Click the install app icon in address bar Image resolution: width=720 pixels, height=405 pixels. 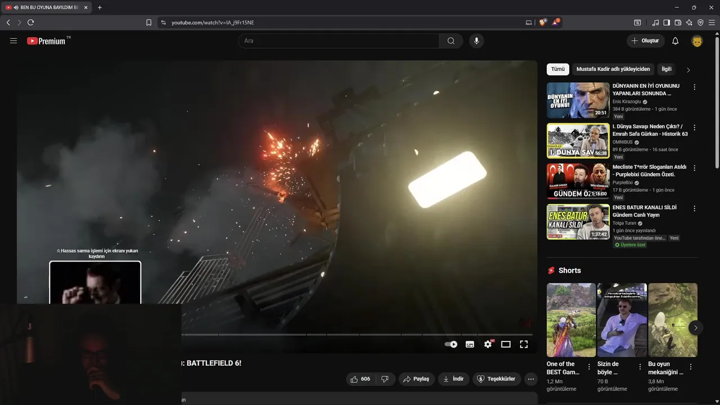tap(529, 22)
